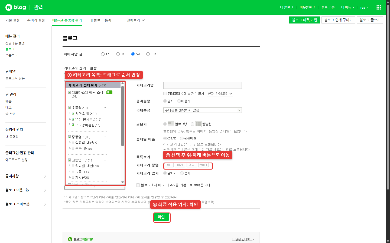Select the 앨범형 grid layout icon

198,124
